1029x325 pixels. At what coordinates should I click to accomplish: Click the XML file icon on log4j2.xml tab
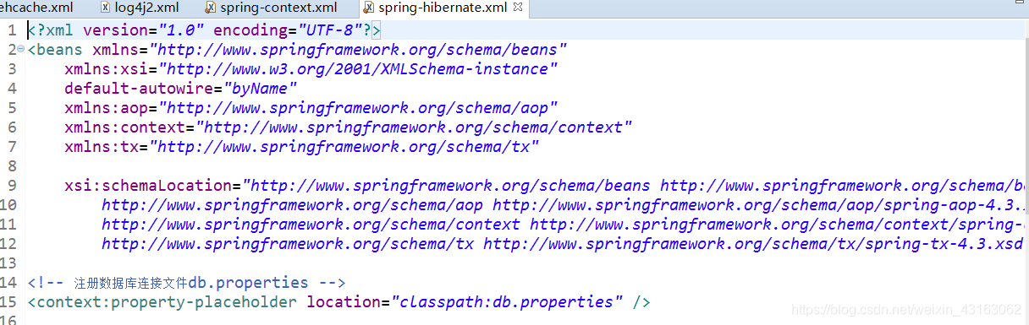(x=105, y=8)
